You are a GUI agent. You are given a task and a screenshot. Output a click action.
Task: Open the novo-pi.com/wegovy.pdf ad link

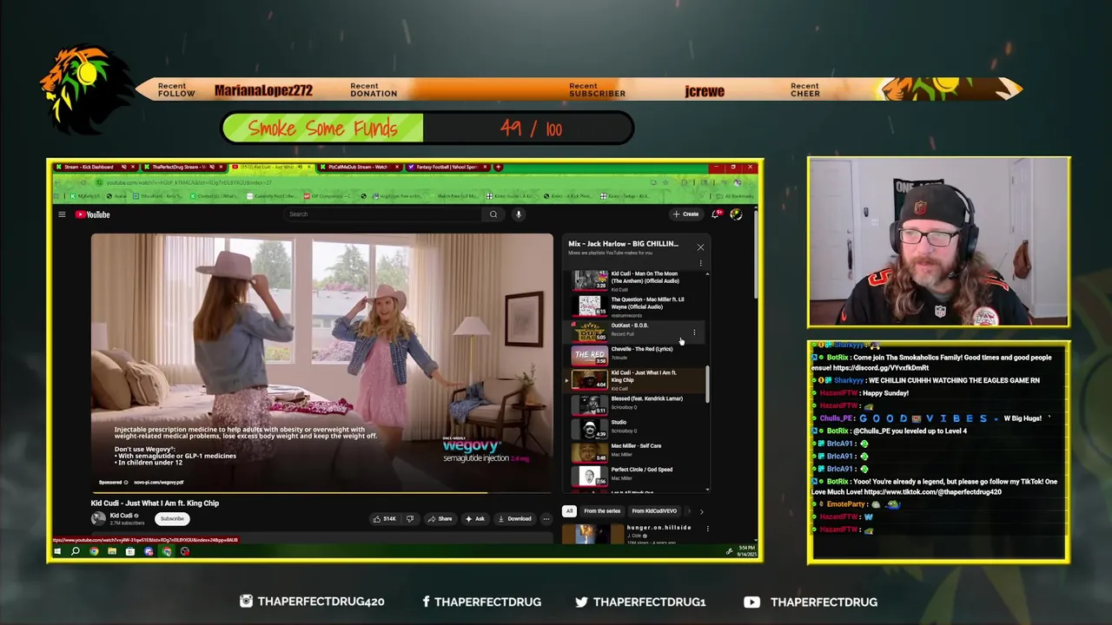(158, 483)
